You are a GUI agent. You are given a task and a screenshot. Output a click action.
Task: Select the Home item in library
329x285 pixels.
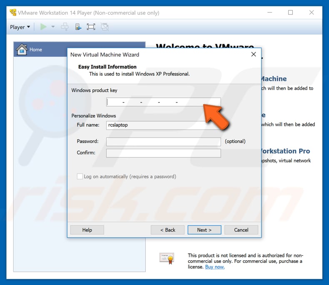(80, 50)
